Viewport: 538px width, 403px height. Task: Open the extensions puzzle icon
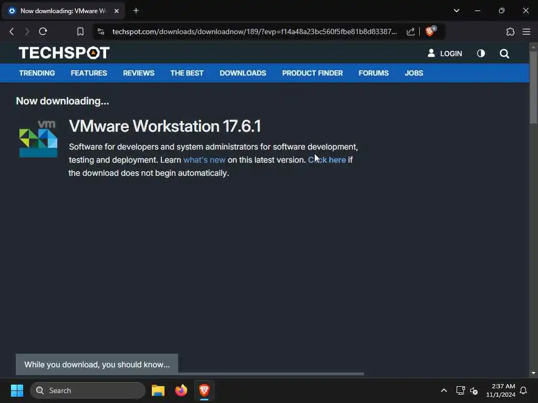click(x=510, y=31)
